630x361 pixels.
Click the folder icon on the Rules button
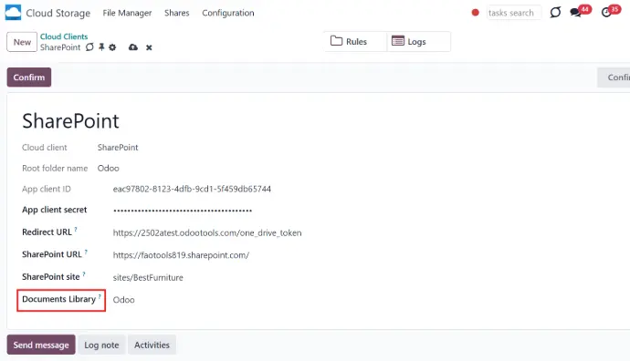point(336,41)
